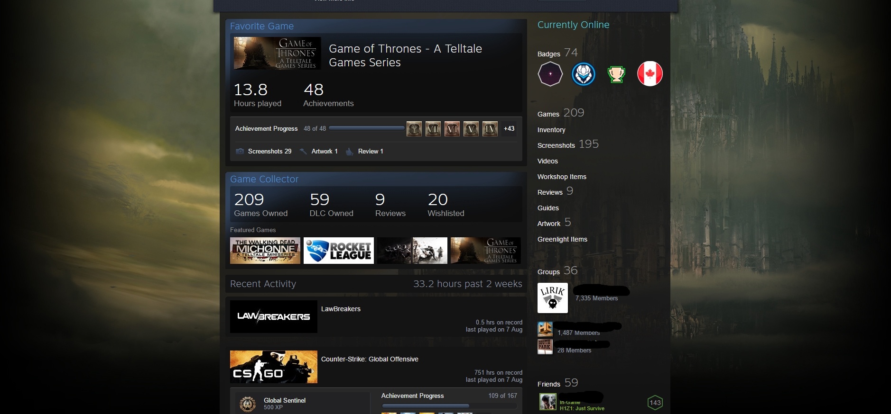Click the camera icon beside Screenshots 29
Image resolution: width=891 pixels, height=414 pixels.
[x=240, y=152]
